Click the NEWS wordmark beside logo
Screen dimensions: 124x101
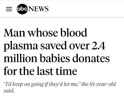click(38, 9)
